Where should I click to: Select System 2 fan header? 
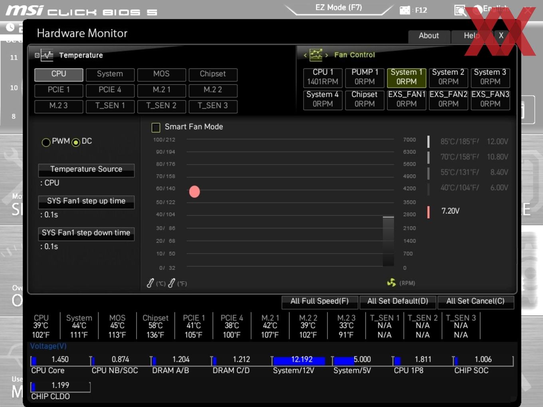pyautogui.click(x=448, y=77)
